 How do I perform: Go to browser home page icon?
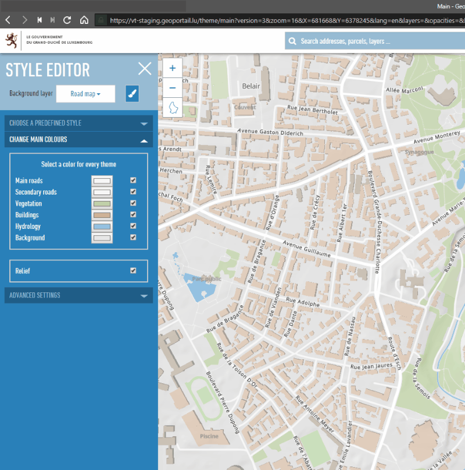click(84, 20)
